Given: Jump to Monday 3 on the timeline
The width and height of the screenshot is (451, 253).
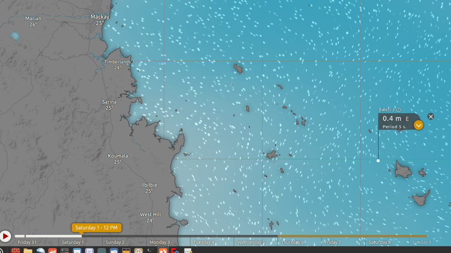Looking at the screenshot, I should click(x=159, y=242).
